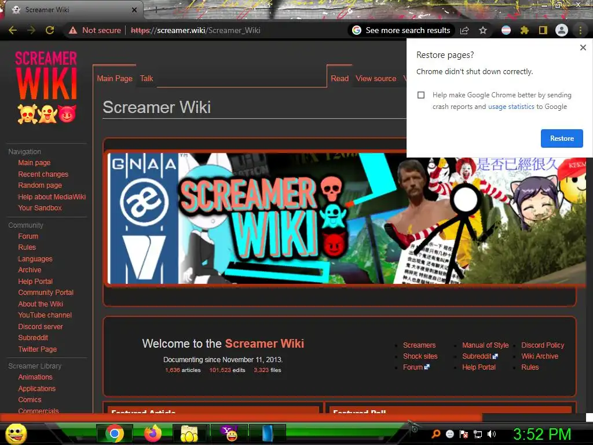This screenshot has height=445, width=593.
Task: Open the Screamers link in welcome box
Action: [x=419, y=345]
